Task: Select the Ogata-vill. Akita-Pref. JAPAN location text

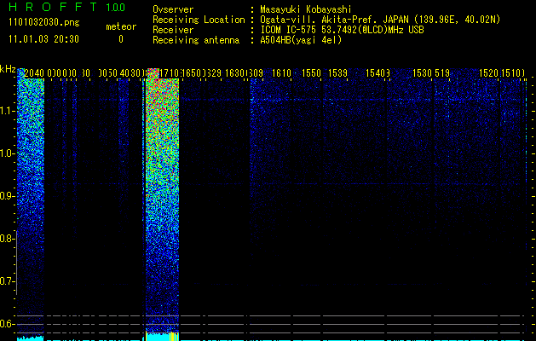Action: tap(380, 20)
